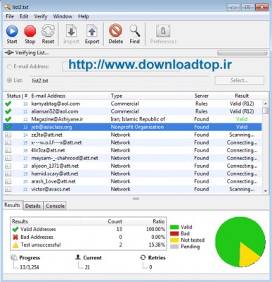
Task: Click the list2.txt List input field
Action: [x=119, y=80]
